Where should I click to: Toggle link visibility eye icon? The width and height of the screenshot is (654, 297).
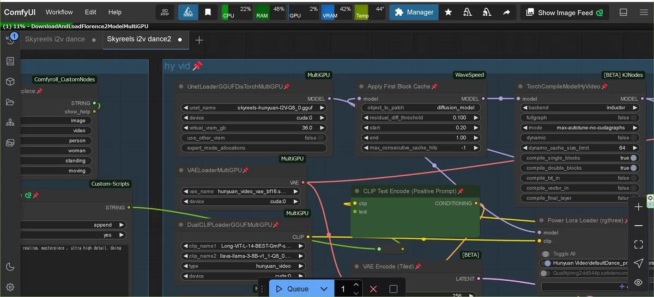click(x=639, y=282)
